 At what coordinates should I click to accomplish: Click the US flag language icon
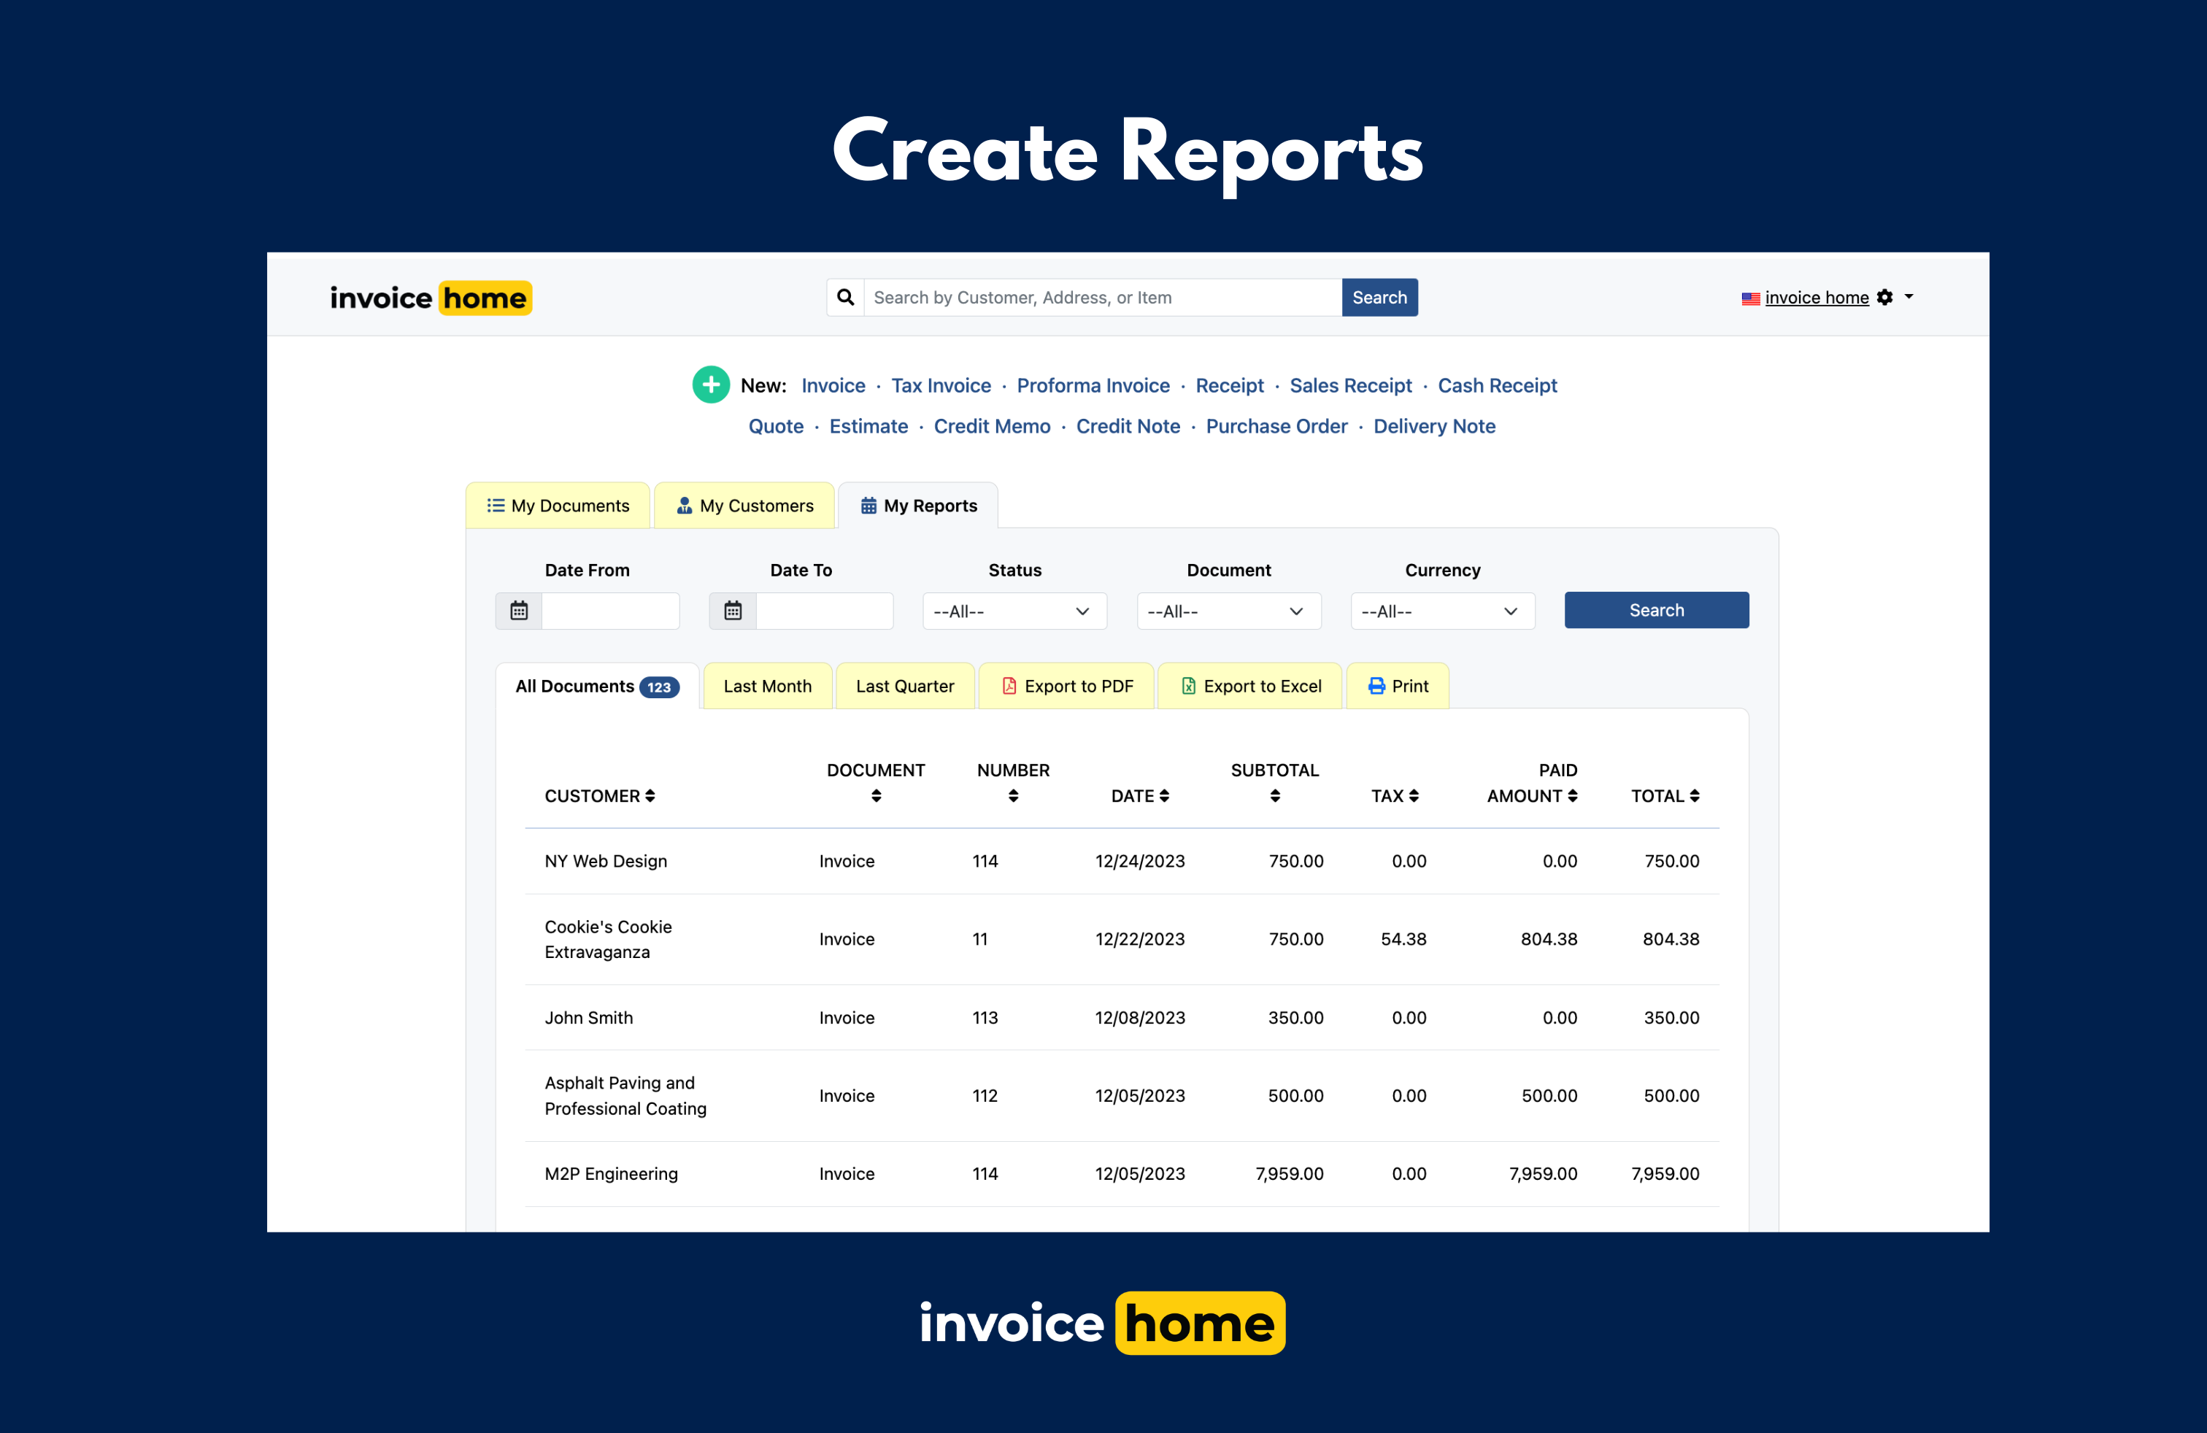coord(1751,298)
